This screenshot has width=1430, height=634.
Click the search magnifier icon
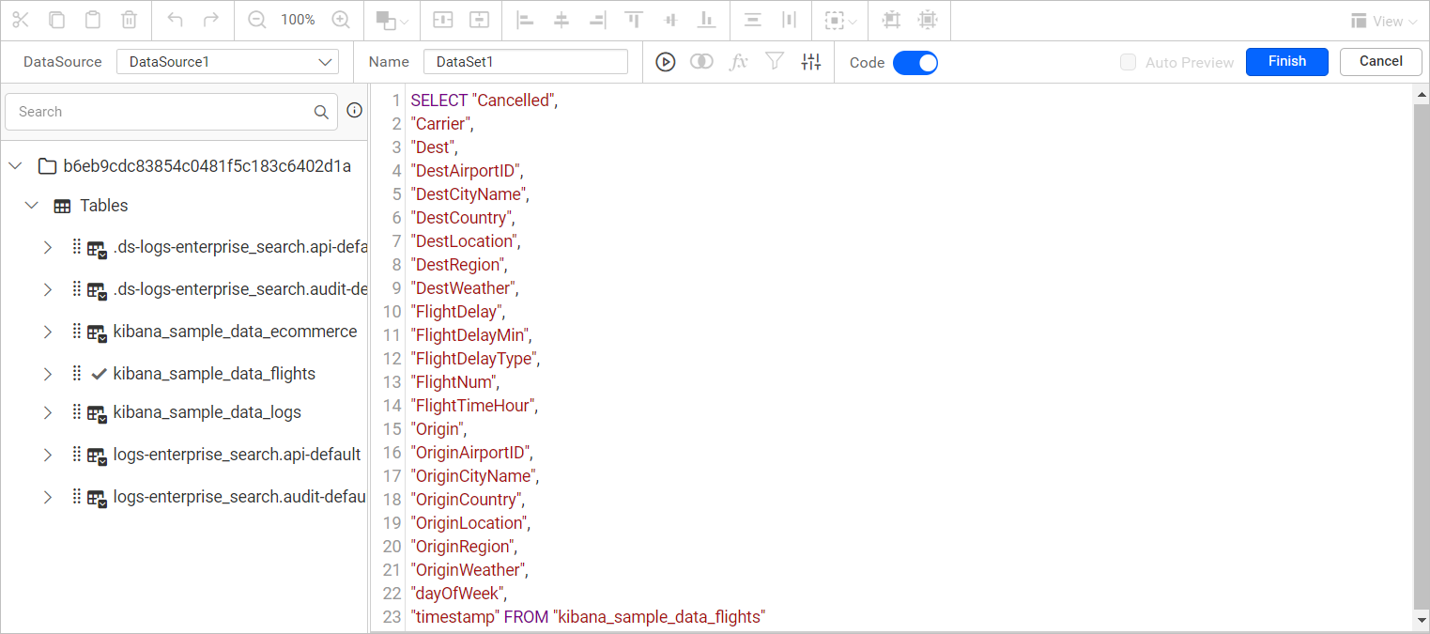tap(321, 112)
